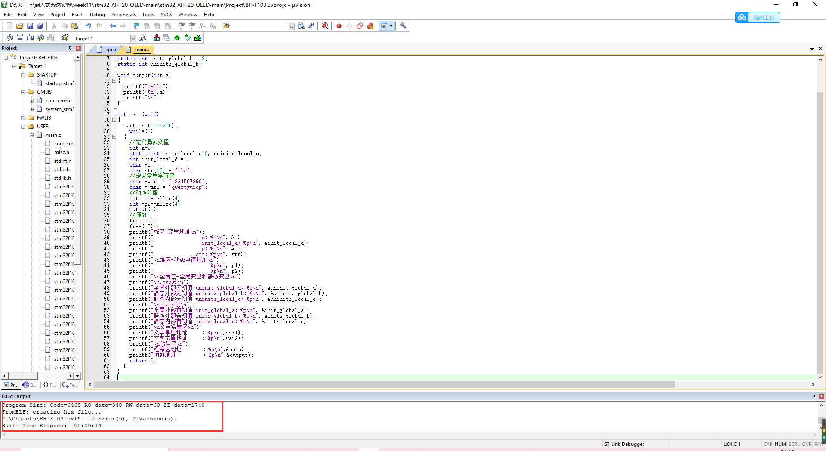Click the Translate current file icon
The width and height of the screenshot is (826, 451).
pos(9,38)
